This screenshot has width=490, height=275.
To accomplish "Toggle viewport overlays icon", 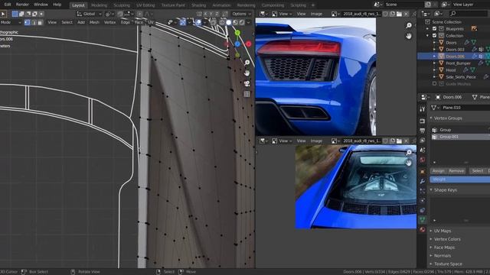I will (198, 22).
